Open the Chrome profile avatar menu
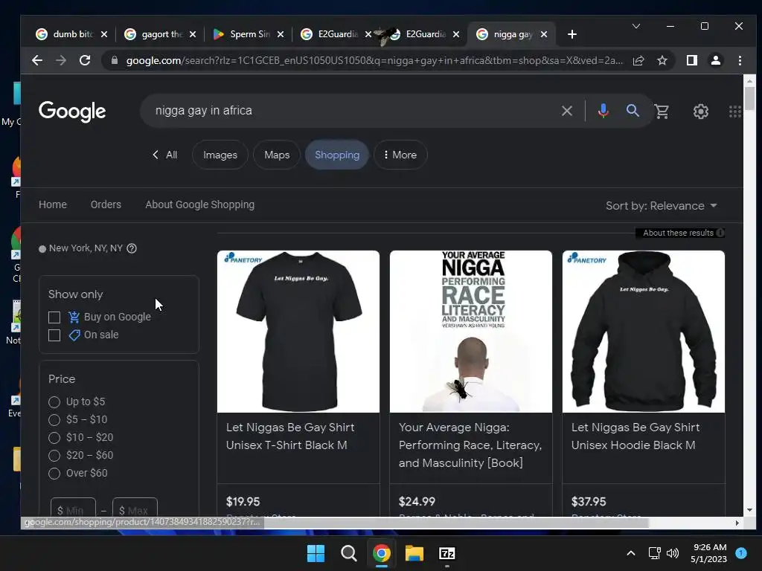Image resolution: width=762 pixels, height=571 pixels. (x=716, y=61)
